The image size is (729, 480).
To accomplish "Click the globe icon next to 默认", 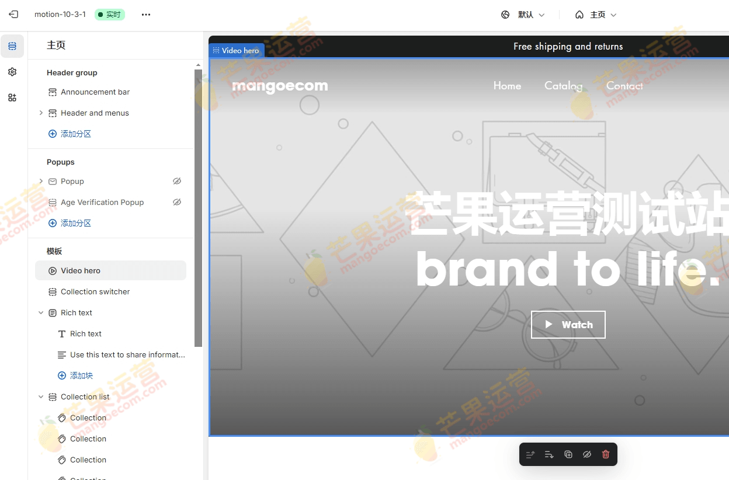I will click(x=505, y=15).
